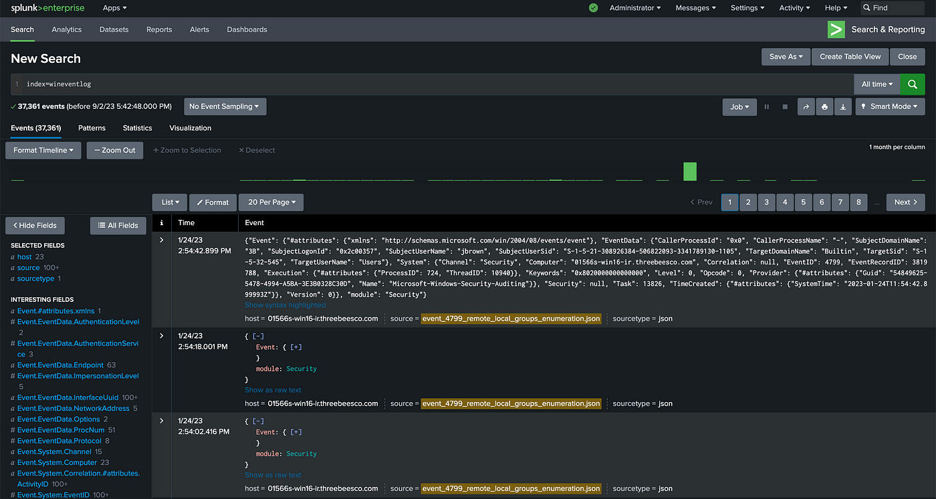Go to results page 3
Image resolution: width=936 pixels, height=499 pixels.
coord(766,202)
